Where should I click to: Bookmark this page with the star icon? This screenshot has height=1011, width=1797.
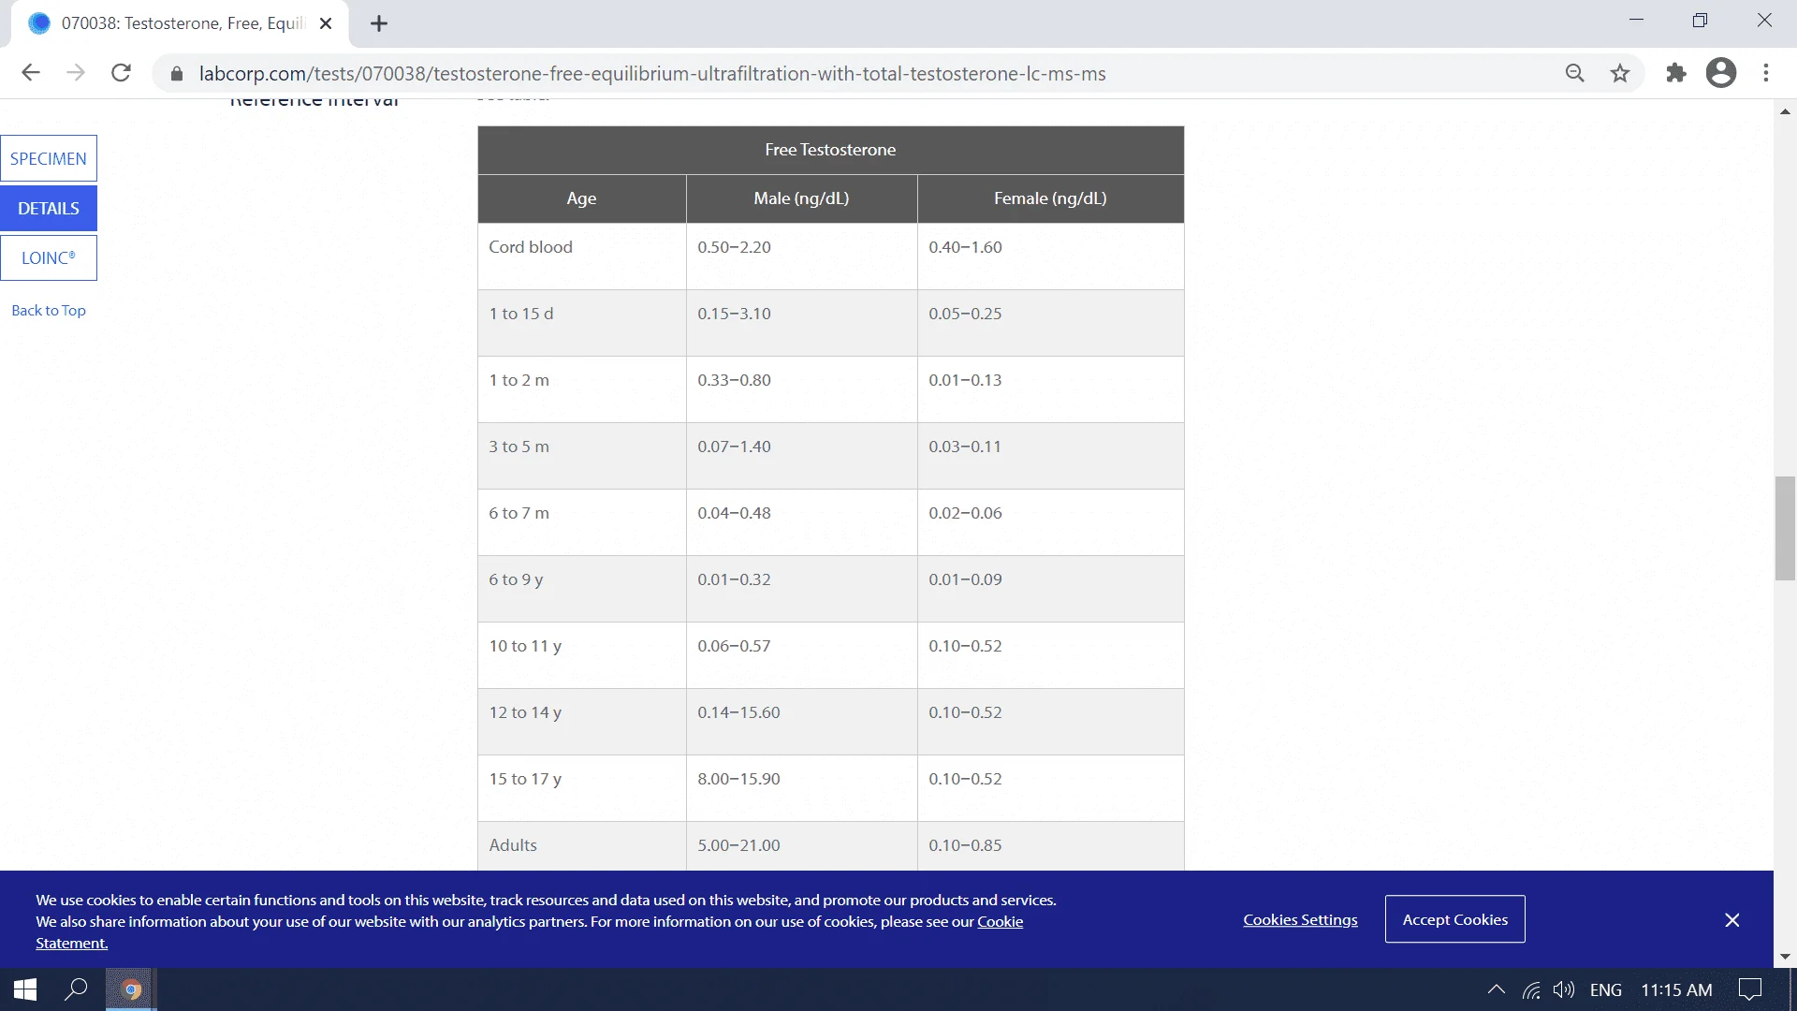(1620, 73)
